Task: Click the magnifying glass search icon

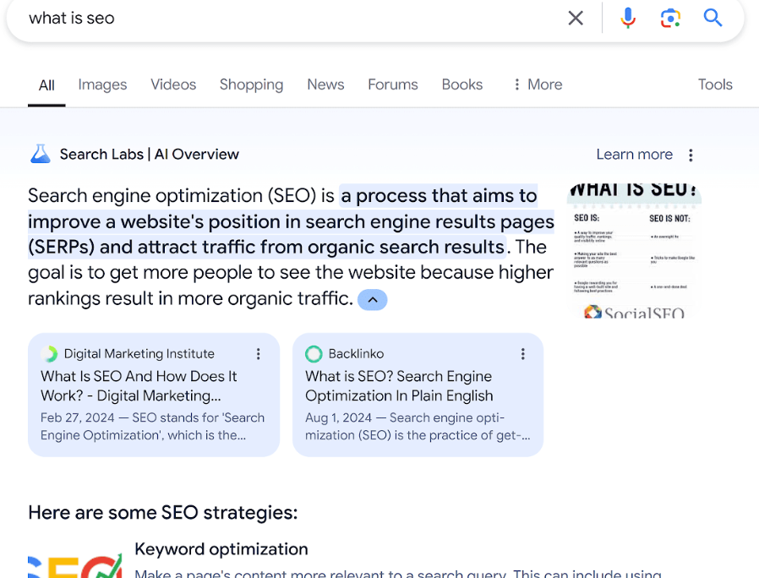Action: pos(713,18)
